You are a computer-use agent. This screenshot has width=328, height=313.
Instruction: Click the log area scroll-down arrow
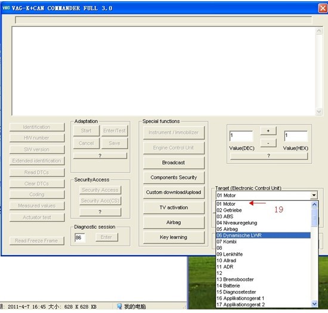click(x=319, y=111)
